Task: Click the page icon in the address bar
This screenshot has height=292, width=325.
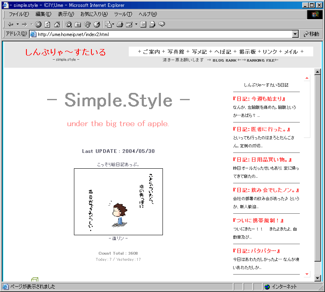Action: point(33,34)
